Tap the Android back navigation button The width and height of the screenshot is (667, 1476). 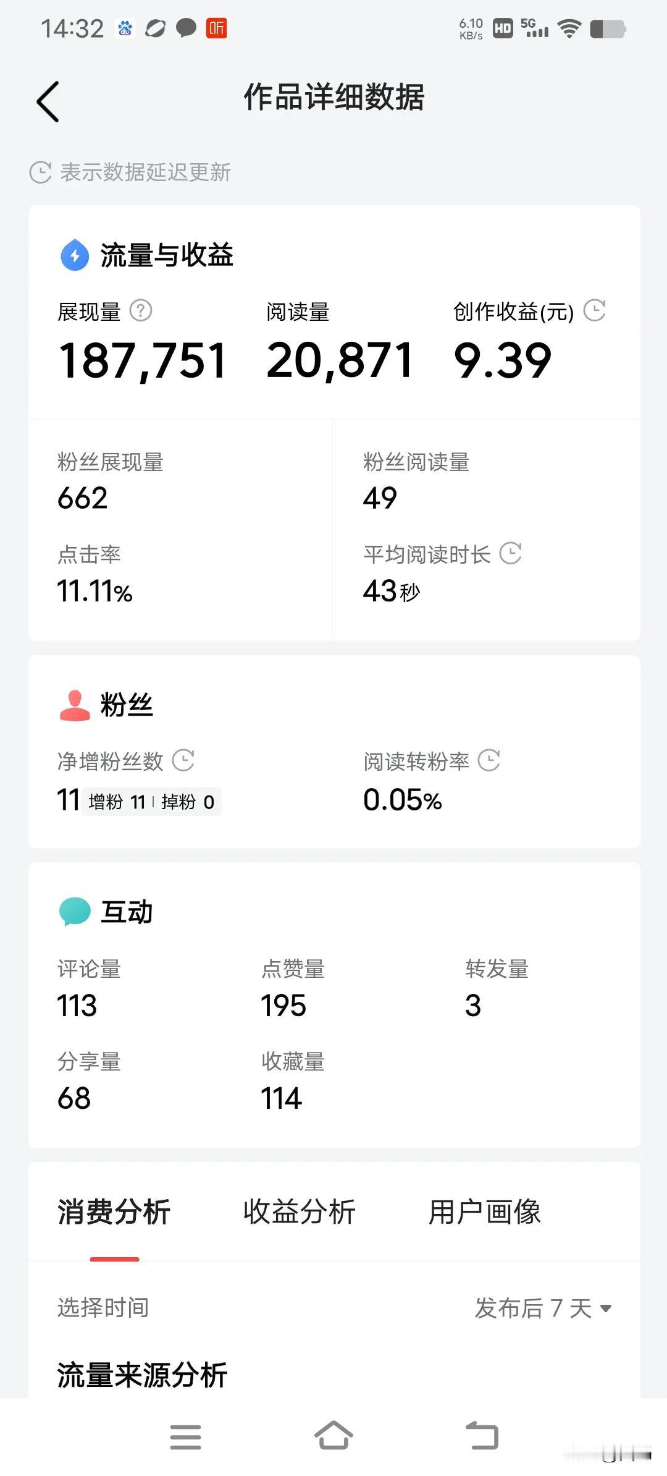[x=482, y=1435]
